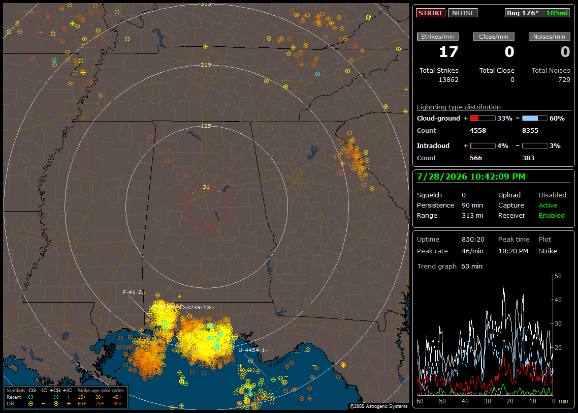Click the Receiver status Enabled
The width and height of the screenshot is (578, 413).
click(x=552, y=216)
